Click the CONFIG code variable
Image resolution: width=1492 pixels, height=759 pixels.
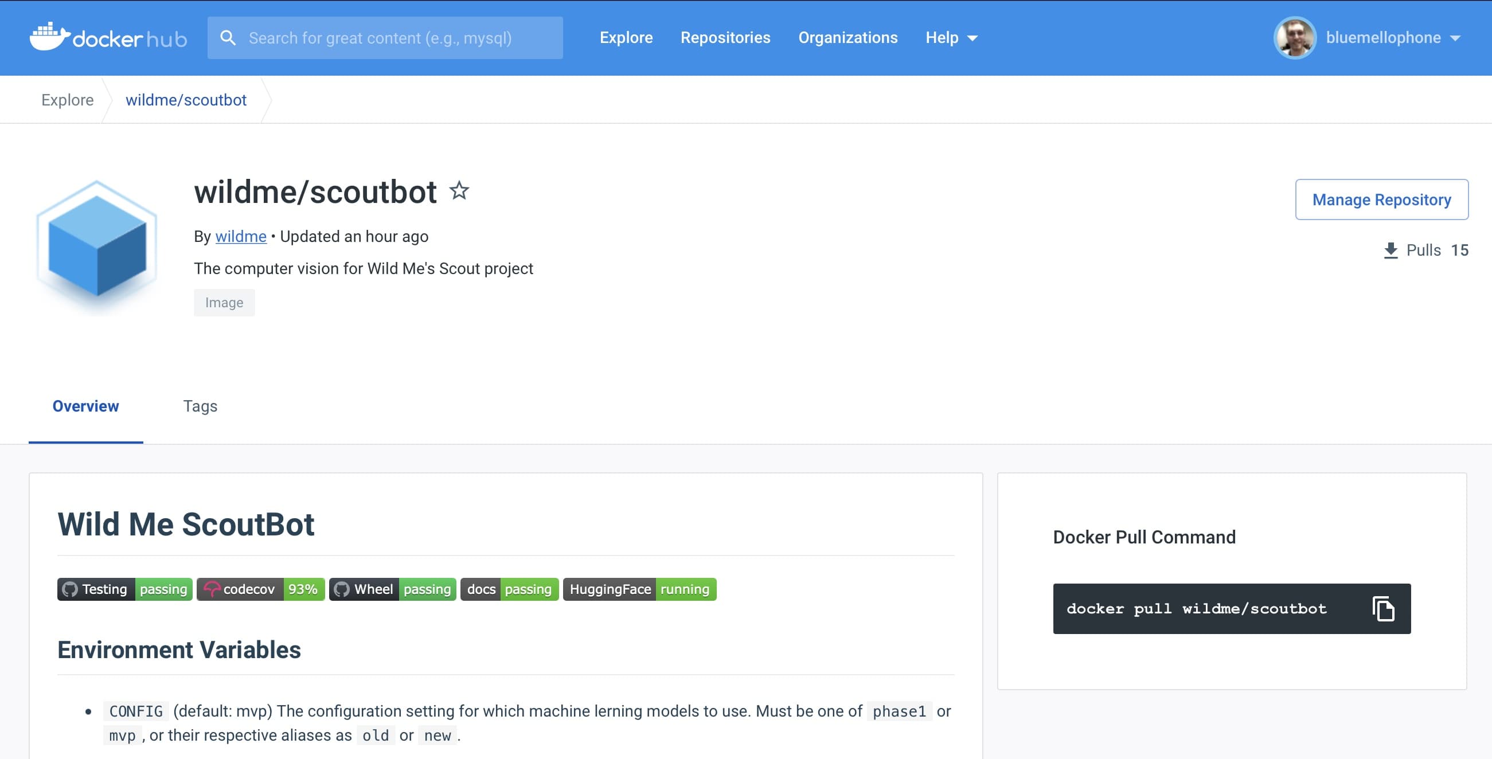tap(136, 711)
